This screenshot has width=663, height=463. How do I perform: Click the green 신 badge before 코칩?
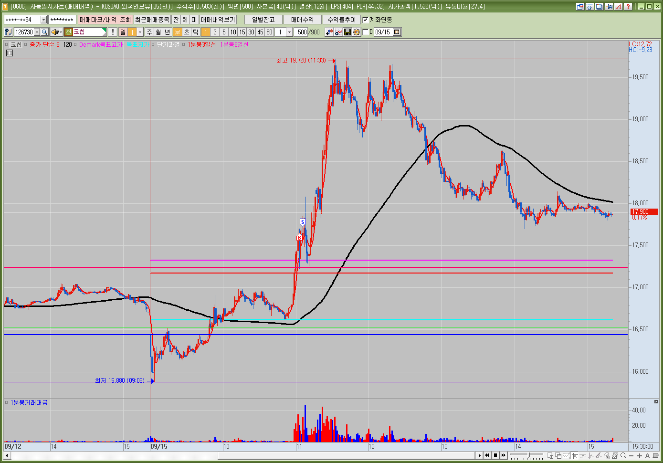tap(68, 32)
